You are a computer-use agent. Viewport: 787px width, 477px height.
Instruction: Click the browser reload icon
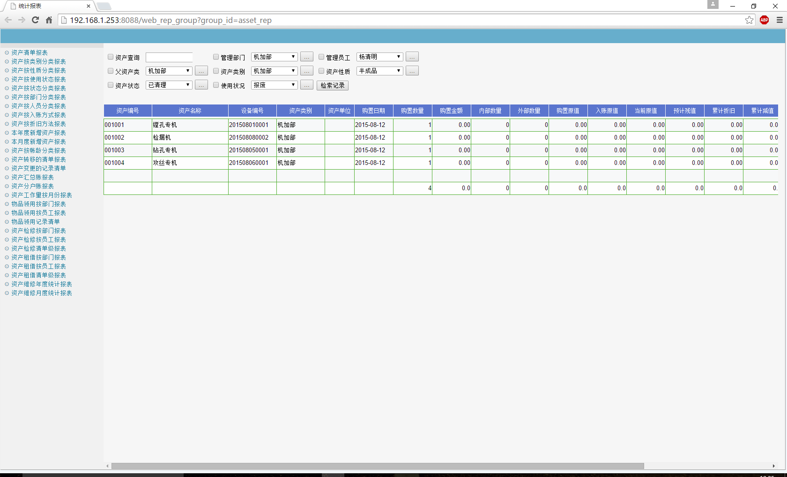coord(35,20)
